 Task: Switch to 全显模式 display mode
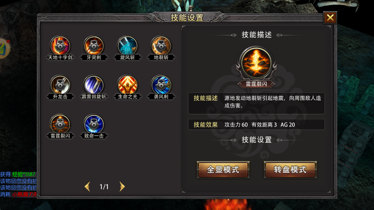223,170
